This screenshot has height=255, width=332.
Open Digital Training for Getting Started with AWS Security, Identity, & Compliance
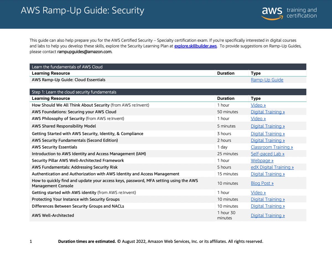click(x=268, y=133)
